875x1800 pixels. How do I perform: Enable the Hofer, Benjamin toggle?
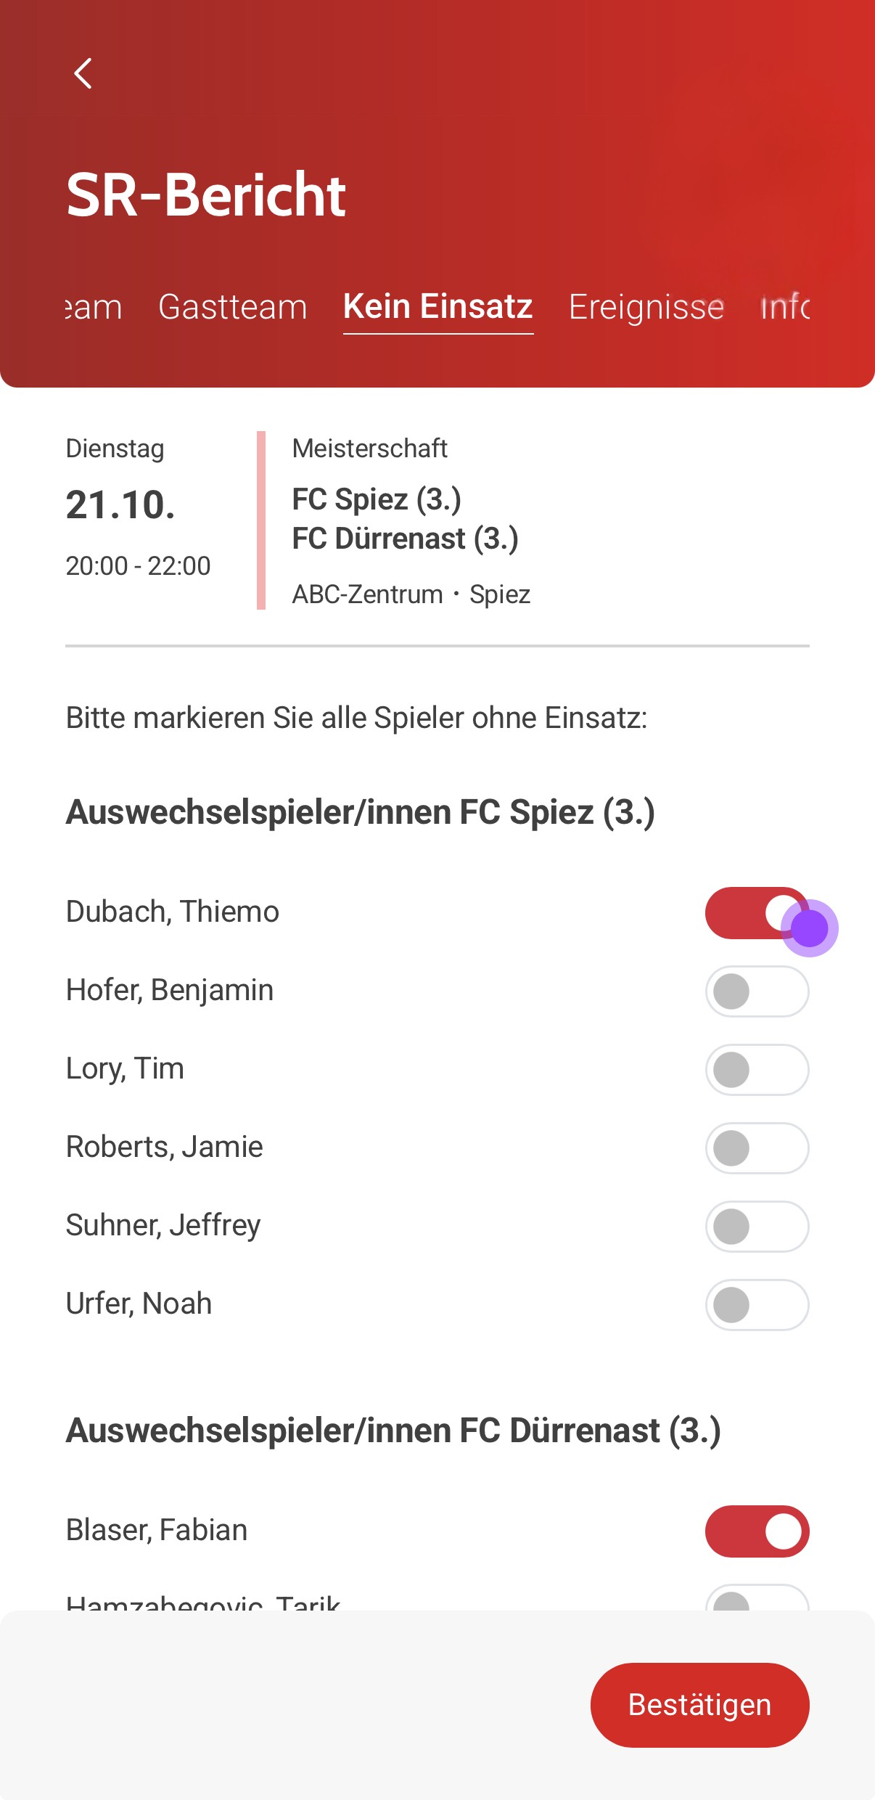pyautogui.click(x=756, y=991)
